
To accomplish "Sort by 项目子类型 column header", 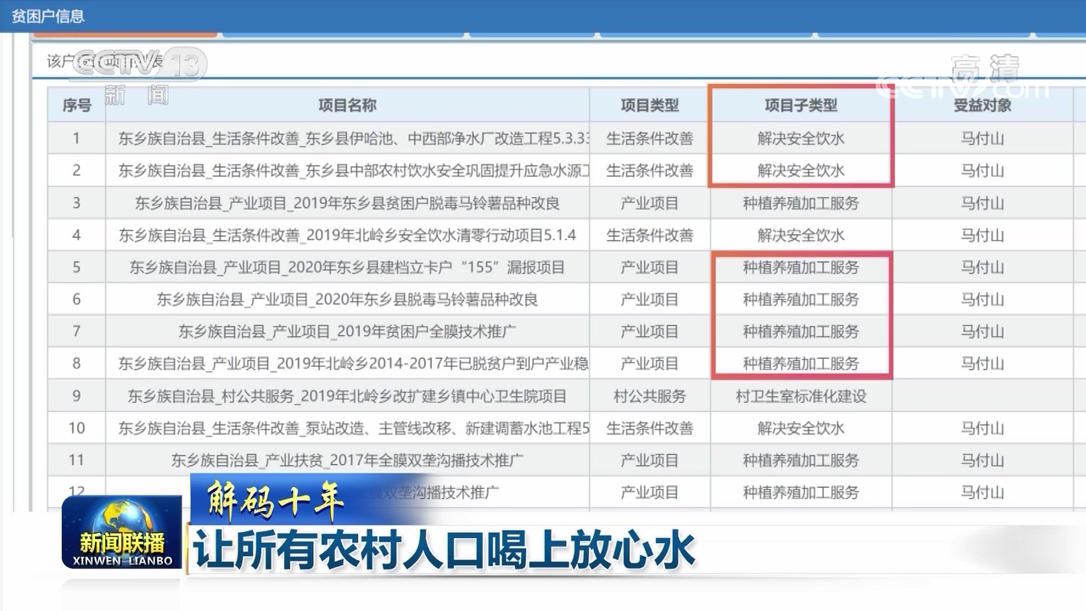I will pyautogui.click(x=801, y=105).
